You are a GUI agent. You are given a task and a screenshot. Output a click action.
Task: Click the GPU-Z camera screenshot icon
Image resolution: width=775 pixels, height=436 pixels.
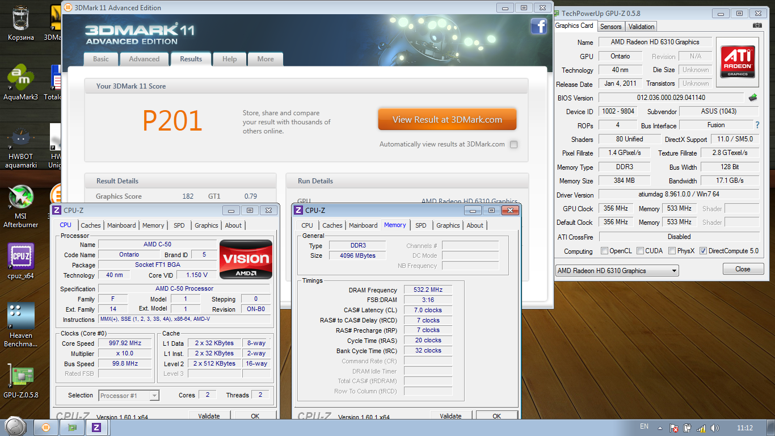click(757, 26)
